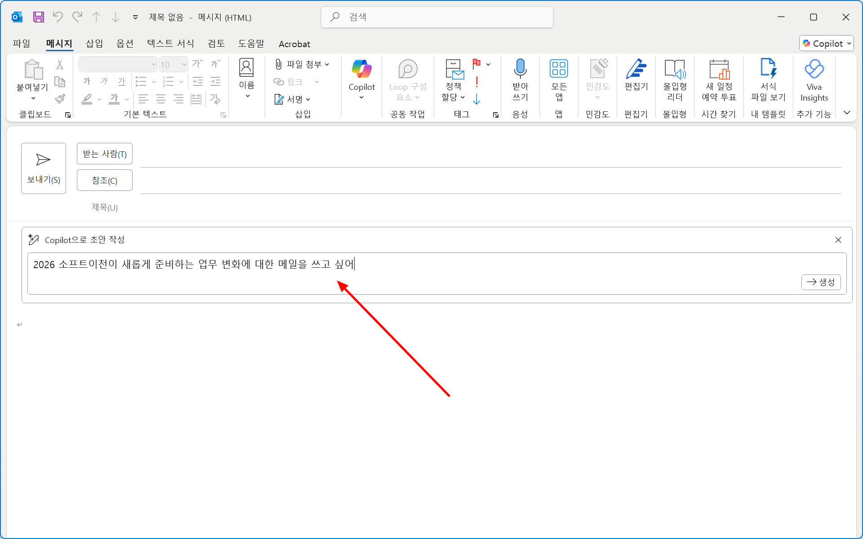Save the message with floppy icon
The width and height of the screenshot is (863, 539).
point(39,17)
